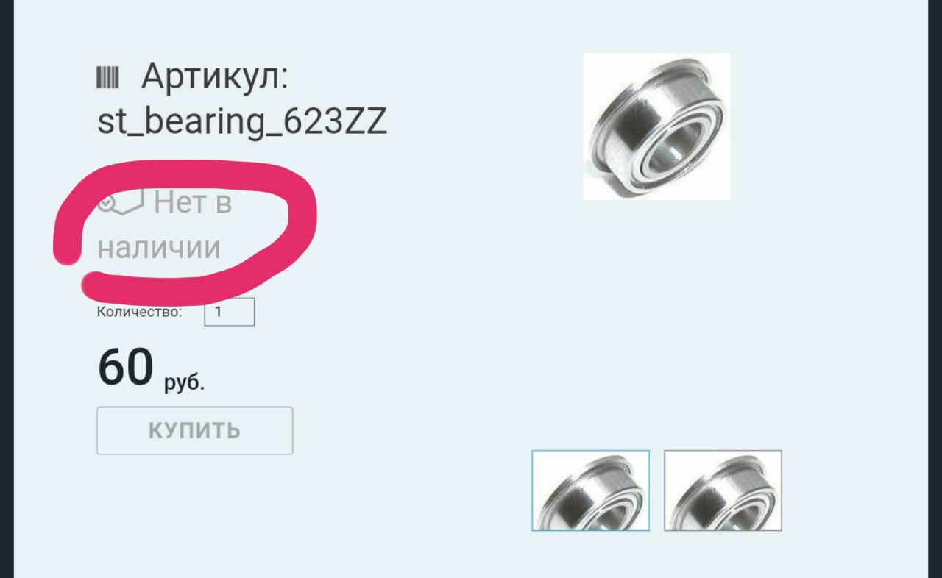The image size is (942, 578).
Task: Click the availability tag icon
Action: 121,201
